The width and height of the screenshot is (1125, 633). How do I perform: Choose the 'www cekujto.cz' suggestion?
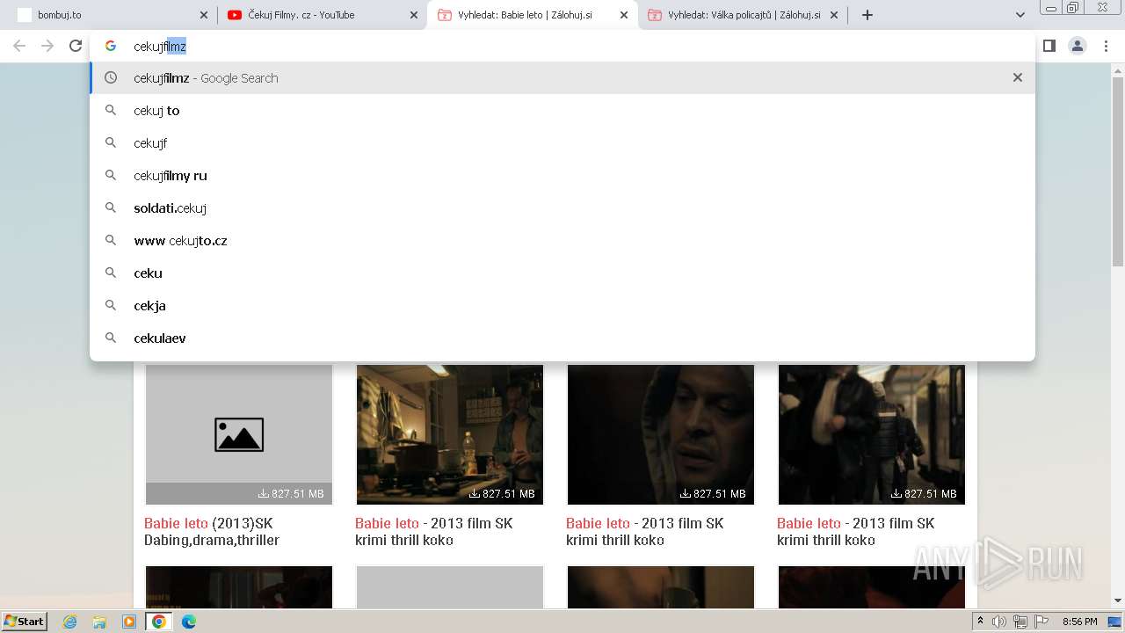(x=562, y=241)
